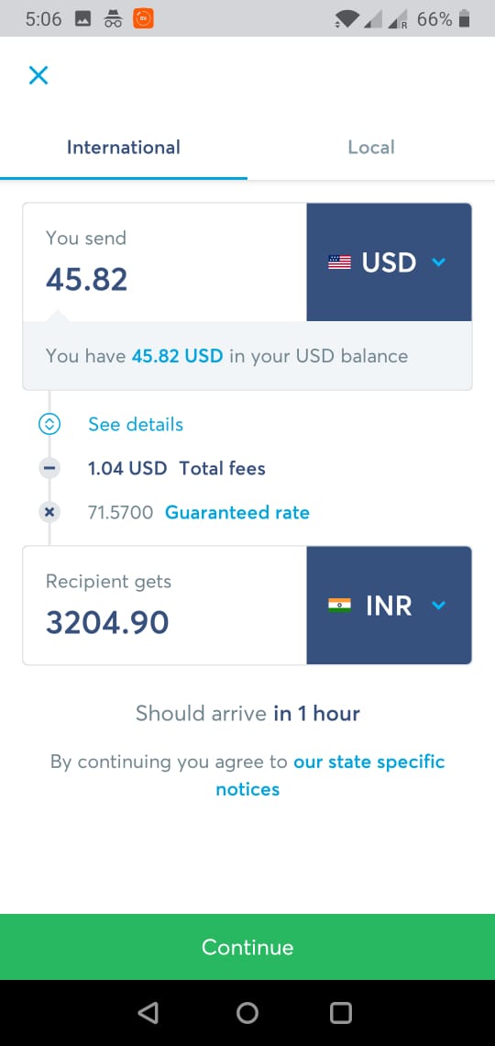Tap the minus icon beside Total fees

tap(49, 468)
